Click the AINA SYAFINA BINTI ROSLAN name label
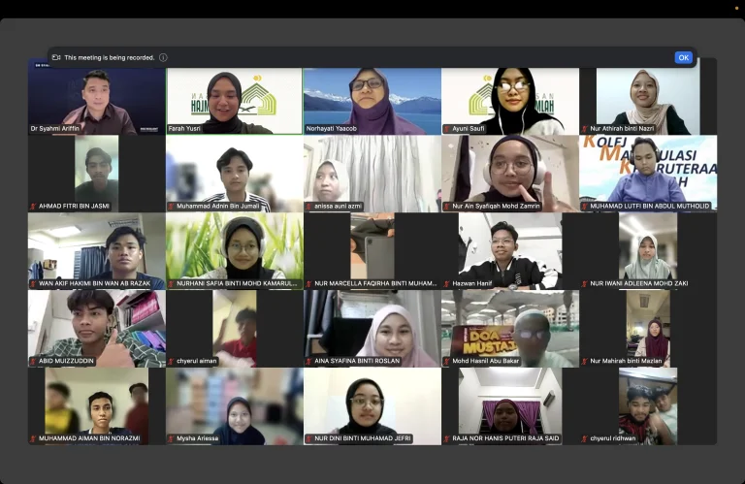The image size is (745, 484). tap(357, 361)
